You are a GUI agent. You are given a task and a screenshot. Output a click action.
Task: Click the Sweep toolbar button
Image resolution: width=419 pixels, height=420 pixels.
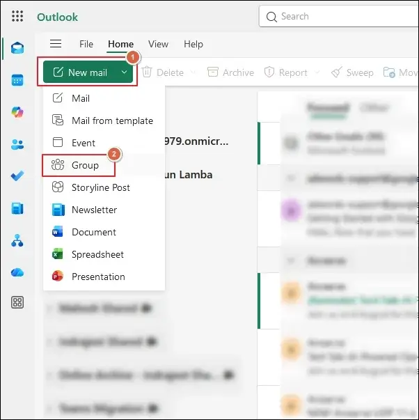tap(352, 72)
